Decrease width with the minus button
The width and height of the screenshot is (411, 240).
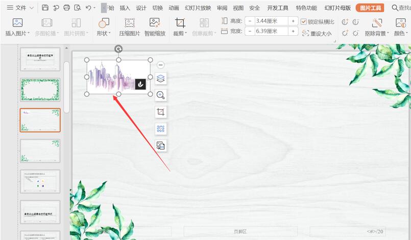click(250, 32)
